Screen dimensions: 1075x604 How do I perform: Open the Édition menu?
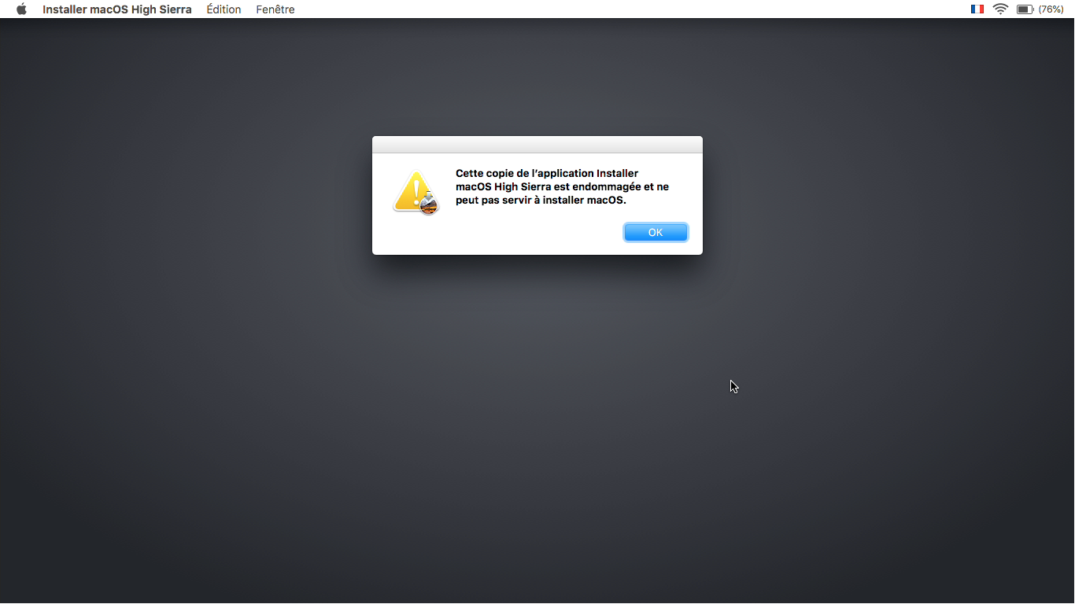pyautogui.click(x=223, y=9)
